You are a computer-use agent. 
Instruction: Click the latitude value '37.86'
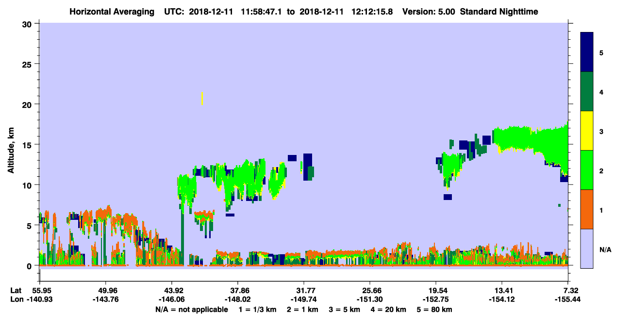[x=237, y=291]
